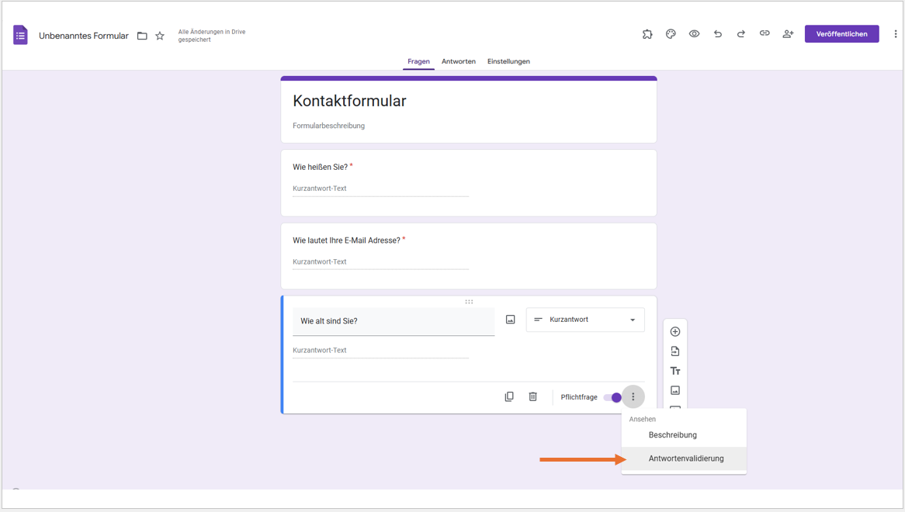Click the Formularbeschreibung field
This screenshot has height=512, width=905.
pyautogui.click(x=328, y=126)
